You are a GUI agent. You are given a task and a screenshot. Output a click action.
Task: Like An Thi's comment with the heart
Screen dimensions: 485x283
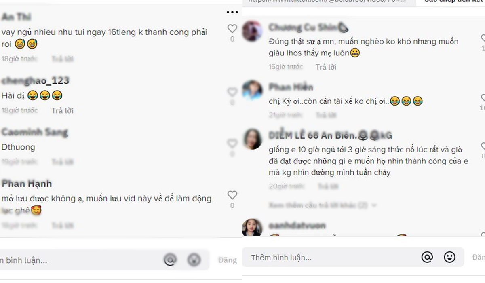232,29
